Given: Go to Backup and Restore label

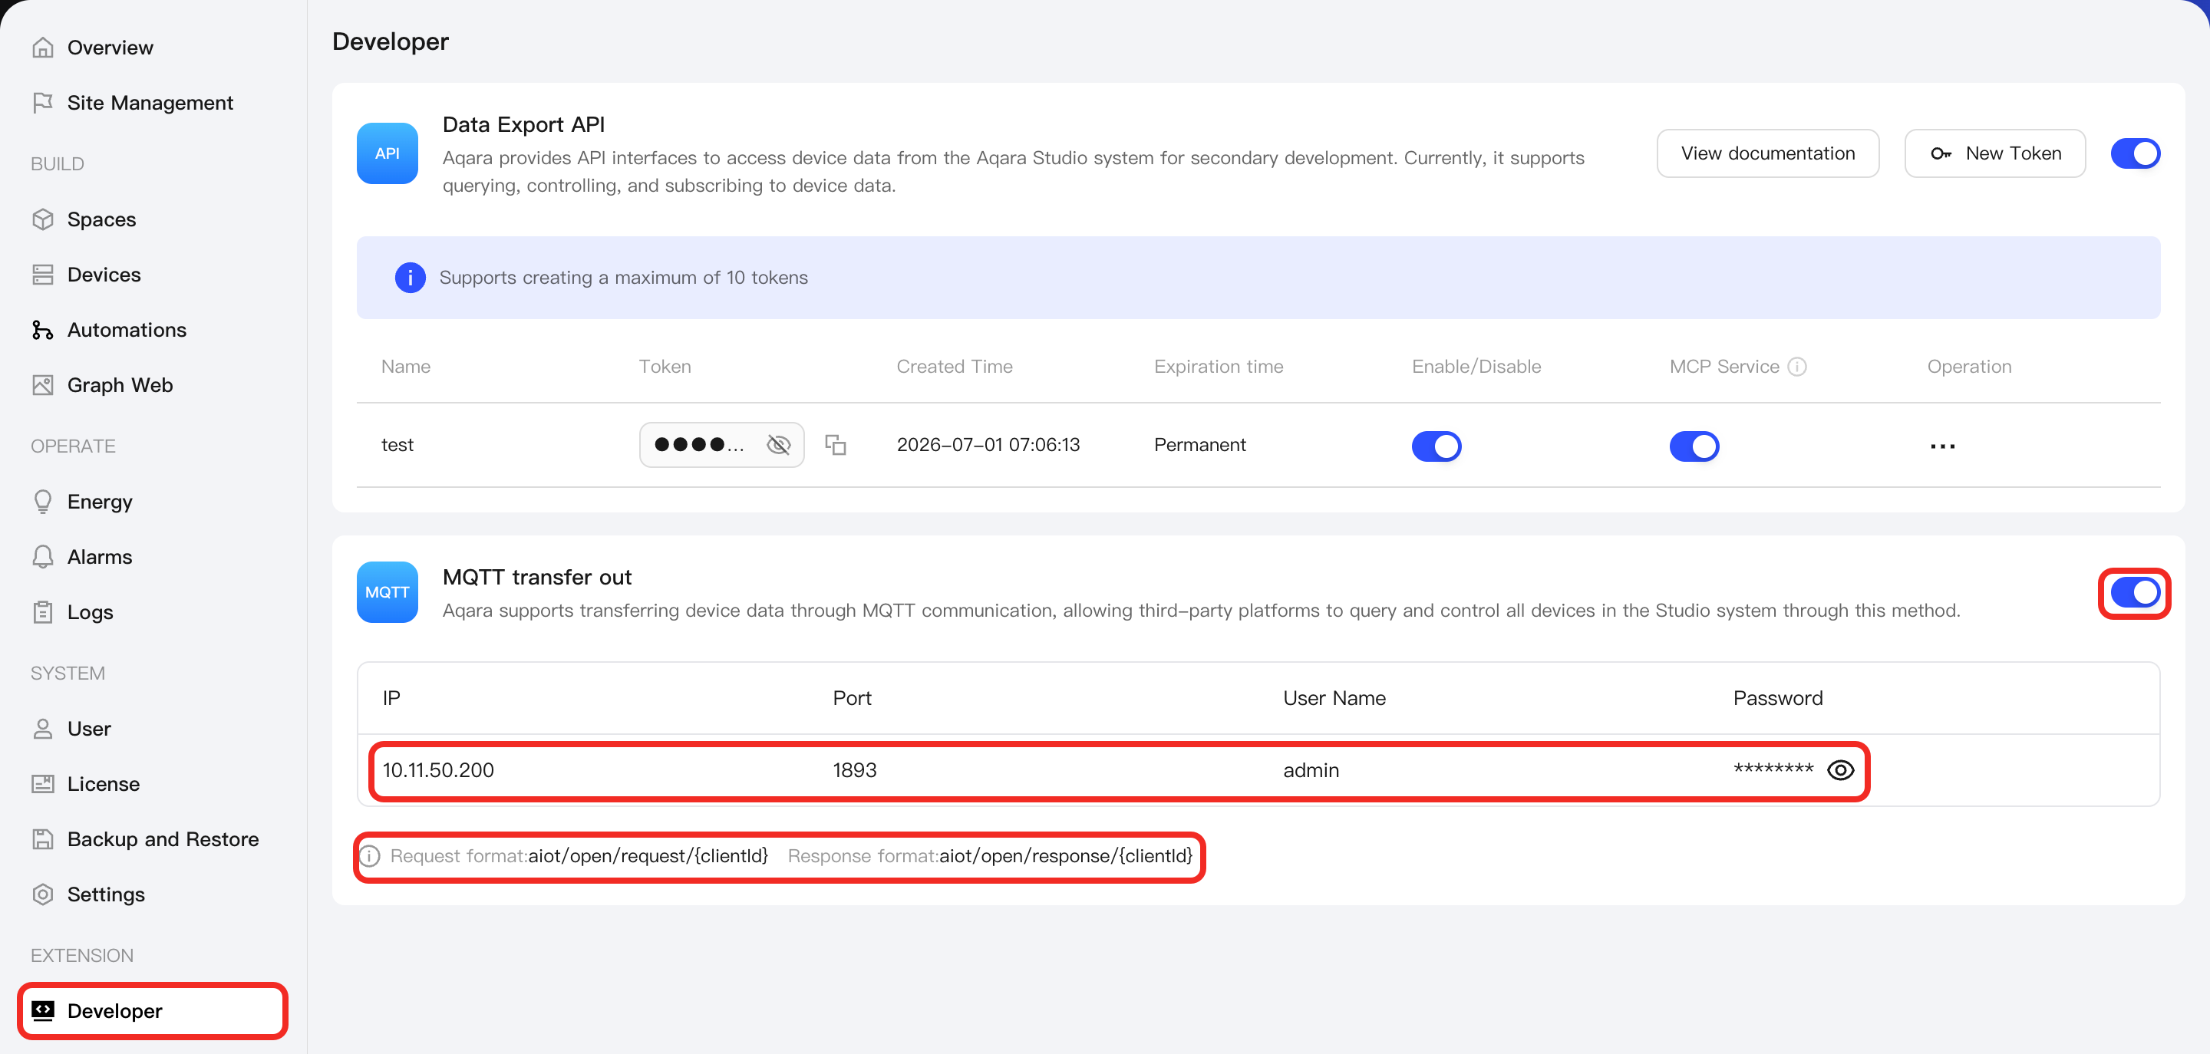Looking at the screenshot, I should (x=163, y=838).
